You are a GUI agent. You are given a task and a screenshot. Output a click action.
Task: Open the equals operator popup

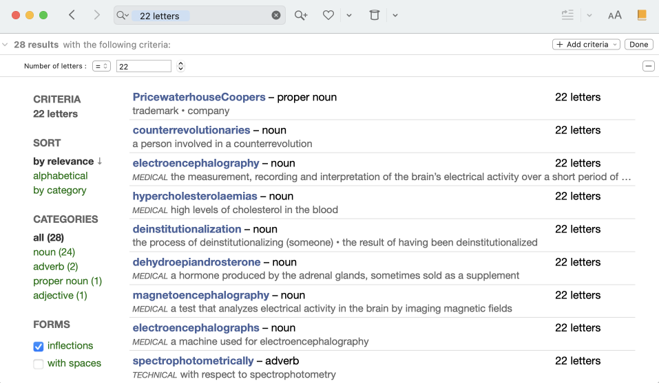click(102, 66)
